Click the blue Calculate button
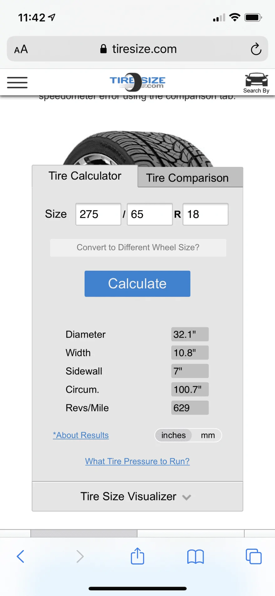Image resolution: width=275 pixels, height=596 pixels. (137, 284)
